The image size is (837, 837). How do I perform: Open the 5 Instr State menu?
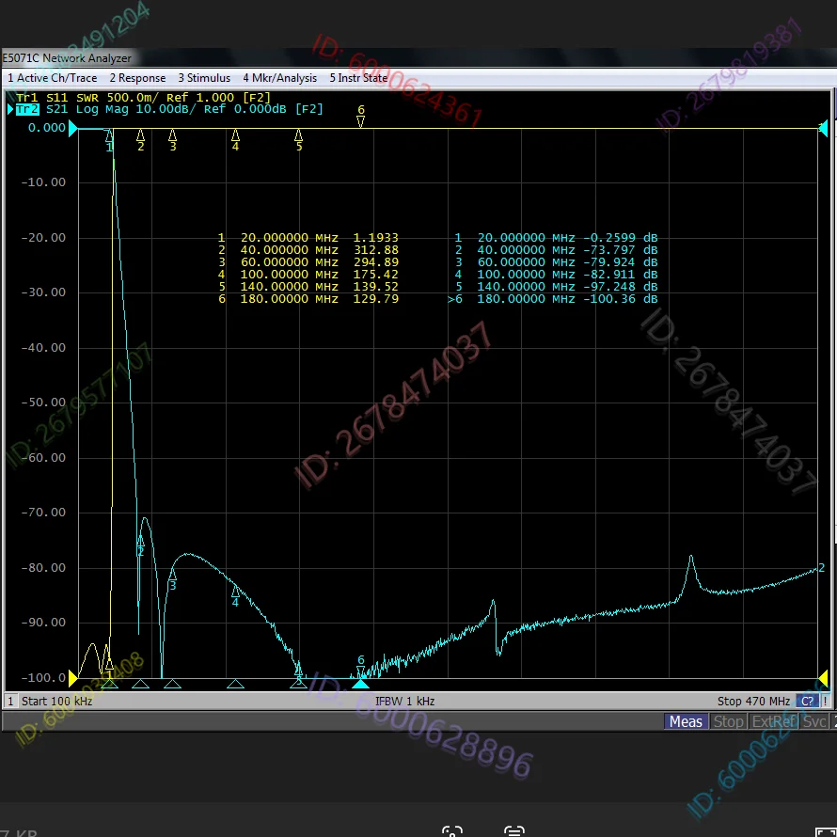(x=361, y=78)
